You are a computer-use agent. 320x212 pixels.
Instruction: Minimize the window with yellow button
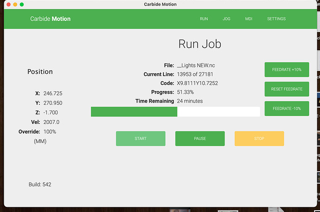click(15, 4)
